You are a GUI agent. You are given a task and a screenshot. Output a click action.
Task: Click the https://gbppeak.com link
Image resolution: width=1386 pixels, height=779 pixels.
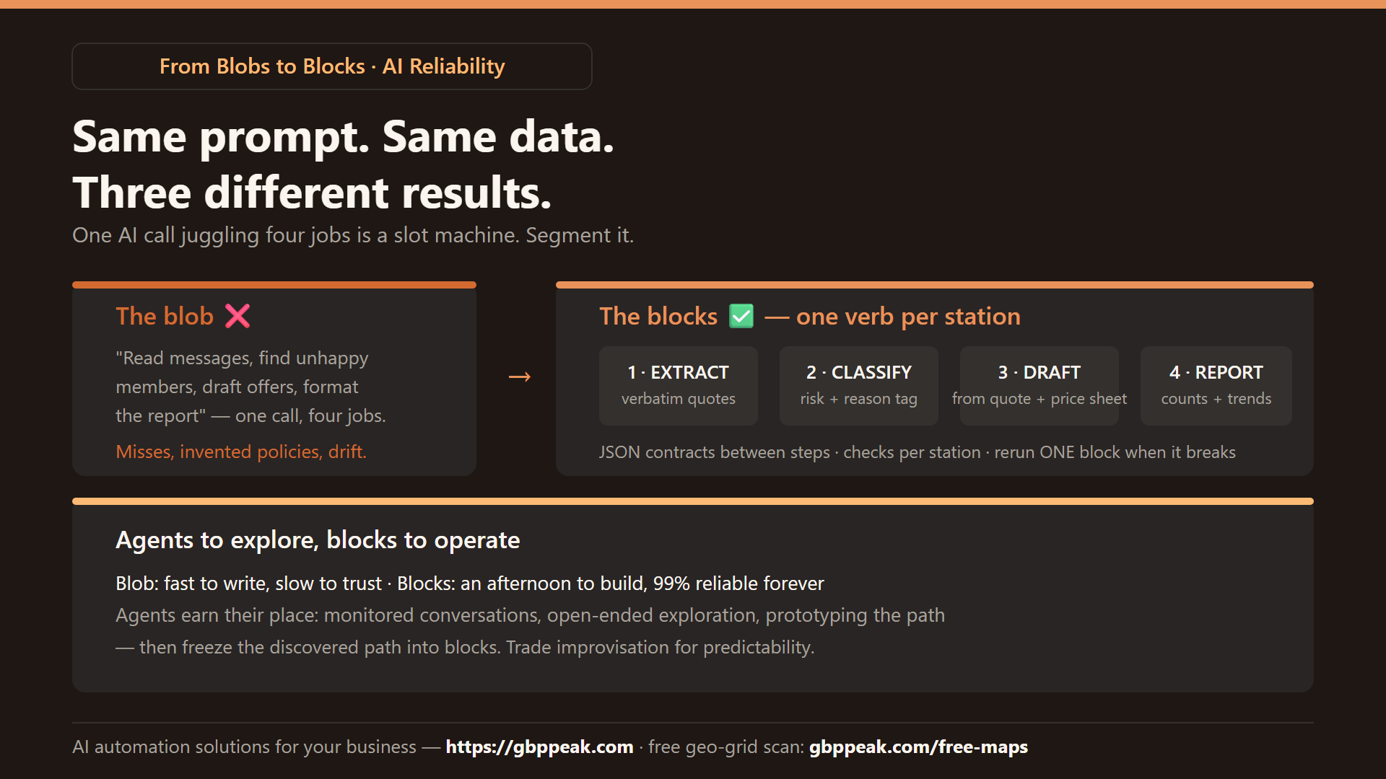(539, 747)
